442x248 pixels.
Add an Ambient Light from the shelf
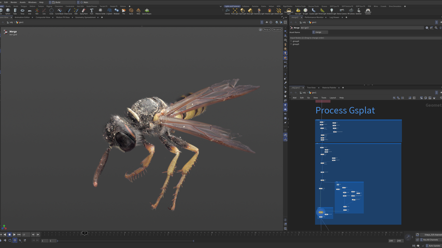[331, 11]
